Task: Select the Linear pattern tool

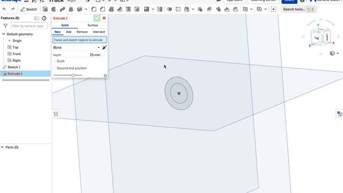Action: pos(146,9)
